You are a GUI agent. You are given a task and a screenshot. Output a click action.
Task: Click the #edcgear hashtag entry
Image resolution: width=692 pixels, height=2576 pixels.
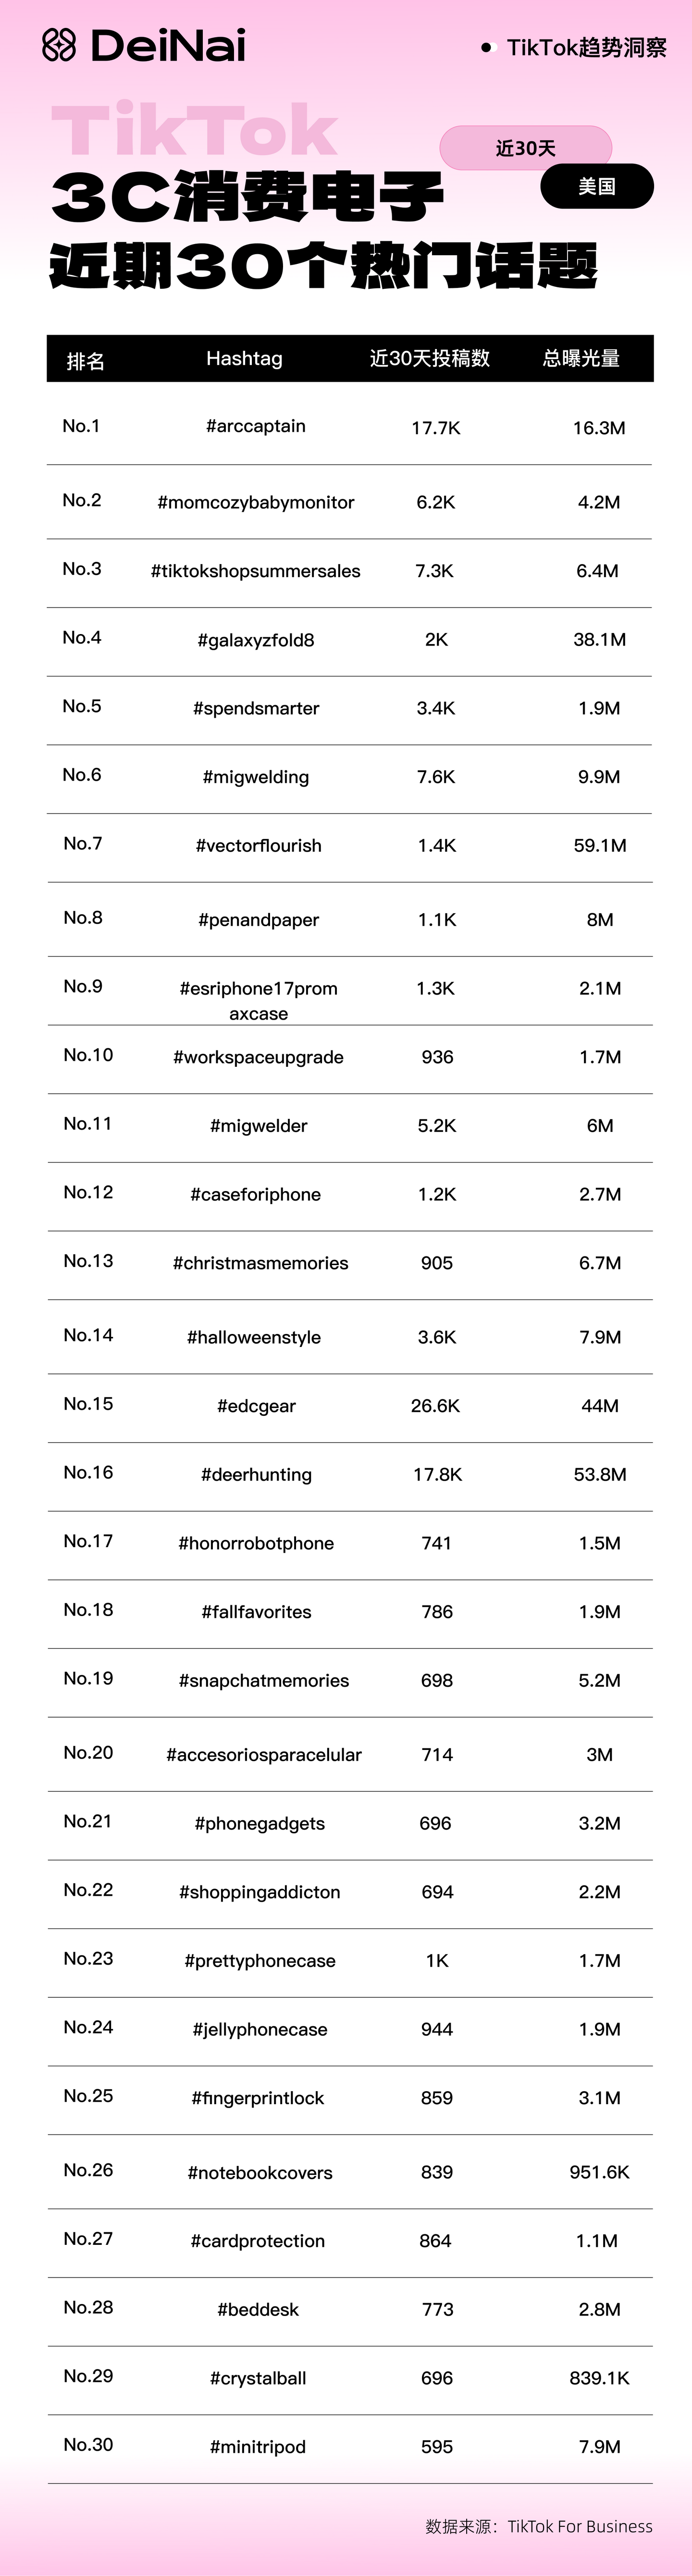[257, 1406]
